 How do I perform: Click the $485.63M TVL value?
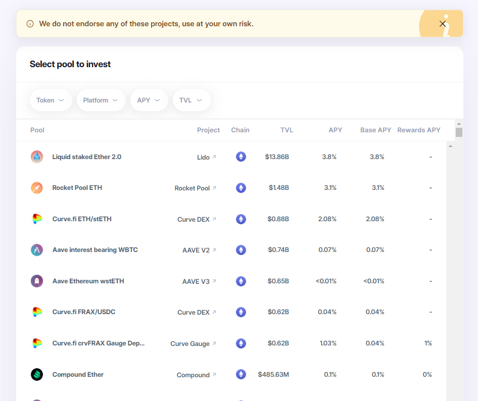[x=273, y=375]
